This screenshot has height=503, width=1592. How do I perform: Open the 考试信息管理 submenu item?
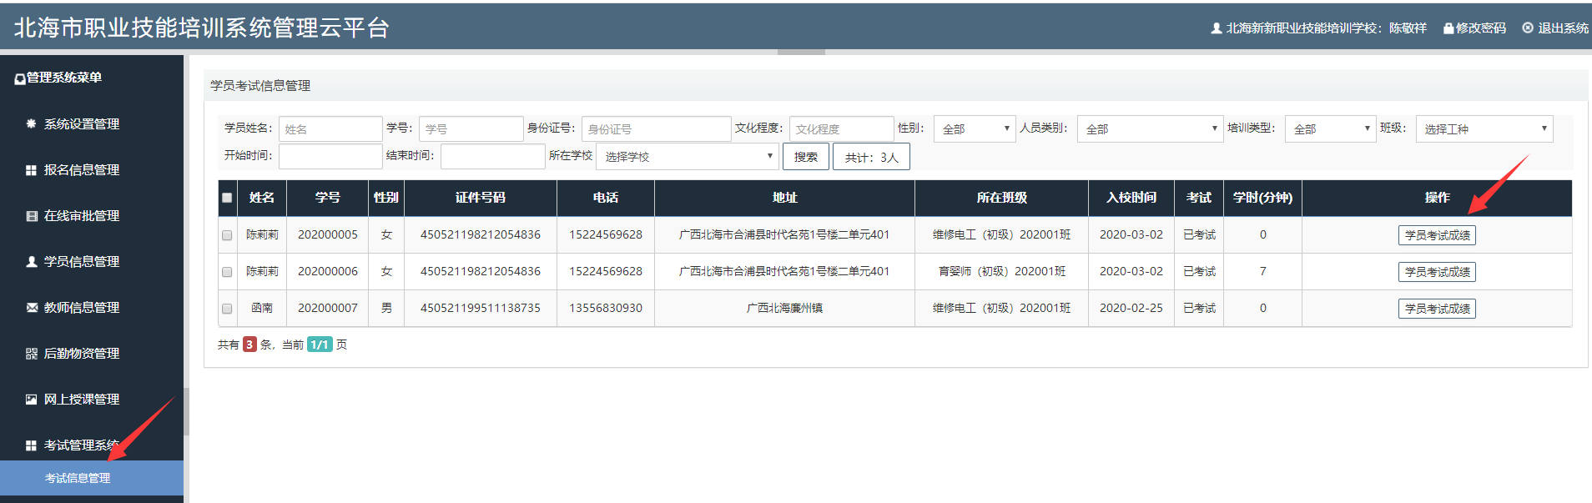point(78,478)
